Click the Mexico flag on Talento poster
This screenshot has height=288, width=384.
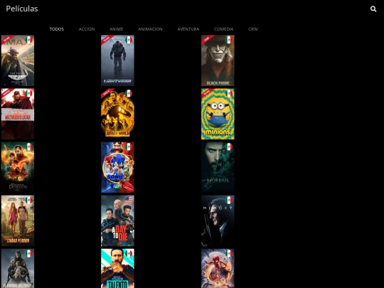(129, 253)
